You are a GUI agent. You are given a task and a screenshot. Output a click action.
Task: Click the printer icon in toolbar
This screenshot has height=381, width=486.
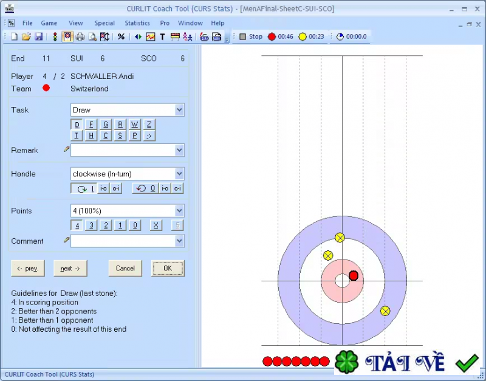click(x=80, y=36)
